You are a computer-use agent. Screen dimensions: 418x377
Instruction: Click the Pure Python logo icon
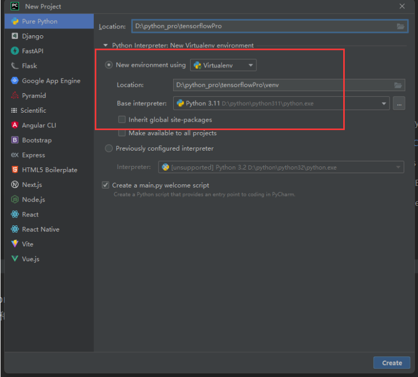[x=15, y=22]
